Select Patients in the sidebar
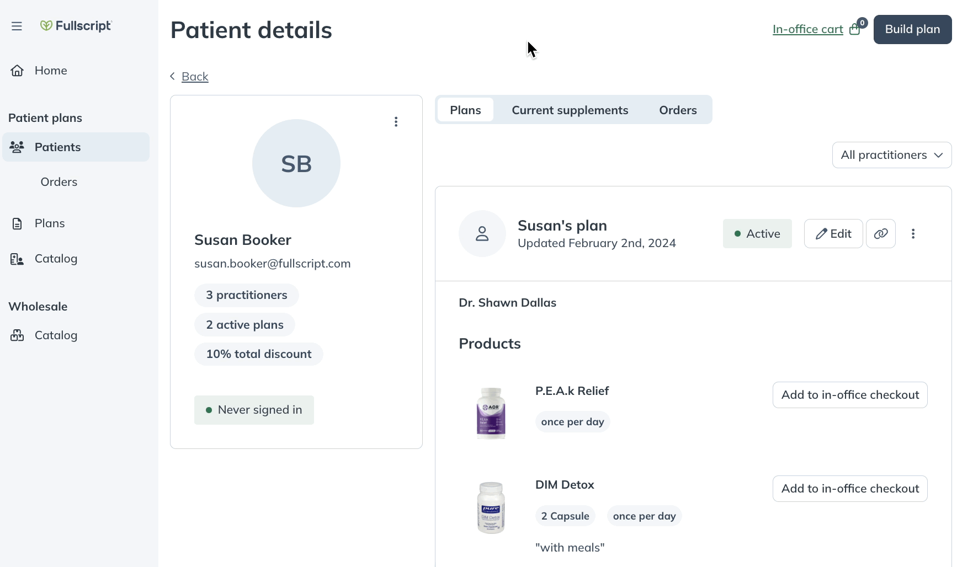 pyautogui.click(x=76, y=147)
